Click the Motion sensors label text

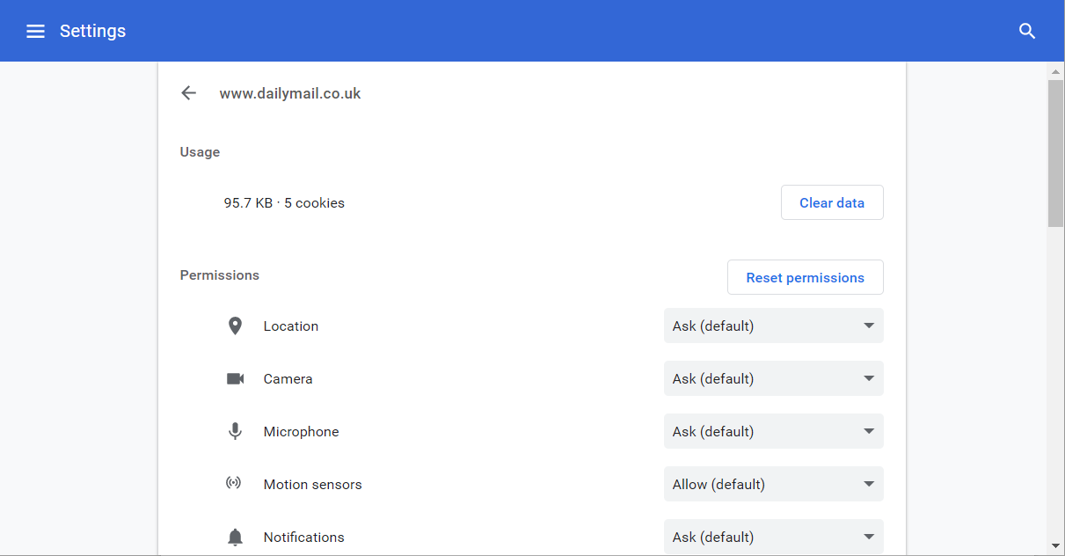[312, 485]
